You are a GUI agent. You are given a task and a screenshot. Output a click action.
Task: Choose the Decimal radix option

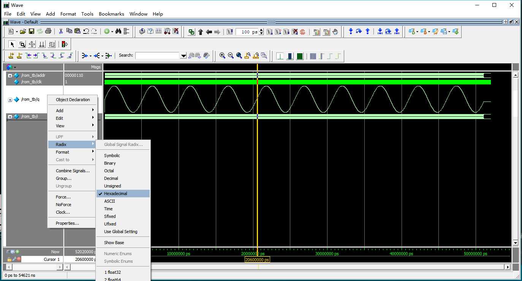pyautogui.click(x=123, y=178)
